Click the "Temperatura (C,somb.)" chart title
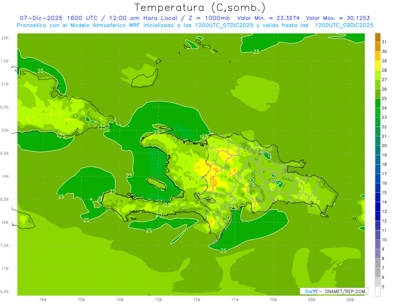393x304 pixels. [x=200, y=7]
